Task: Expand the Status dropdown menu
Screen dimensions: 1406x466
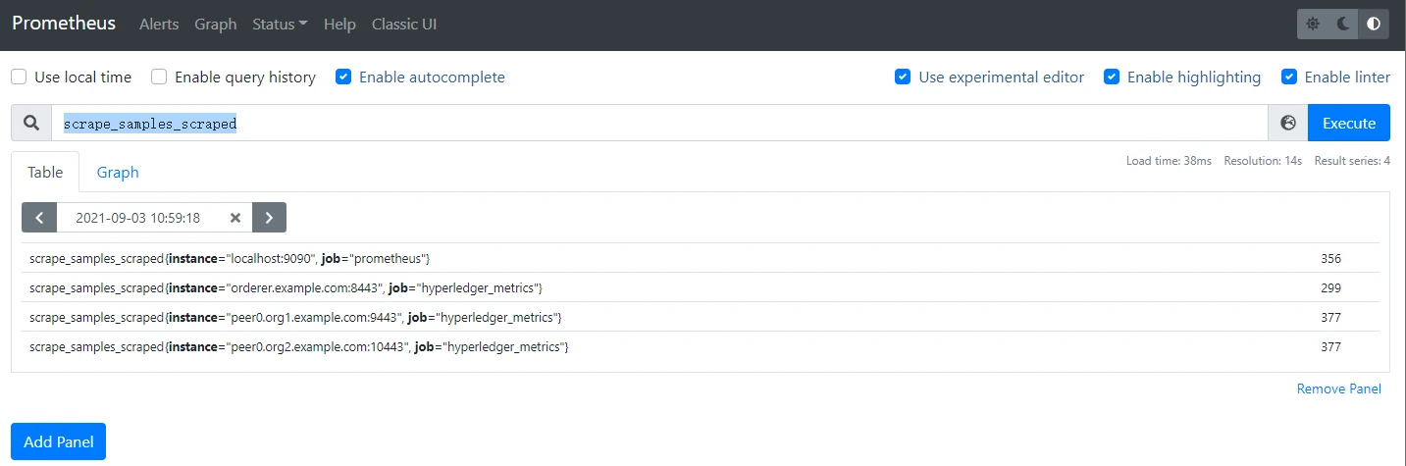Action: click(280, 25)
